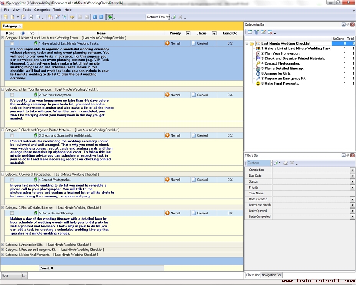Click the eraser icon in Filters Bar
The width and height of the screenshot is (356, 285).
[x=286, y=163]
